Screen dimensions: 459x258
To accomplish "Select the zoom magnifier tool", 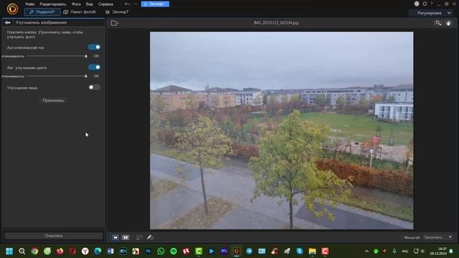I will [438, 23].
